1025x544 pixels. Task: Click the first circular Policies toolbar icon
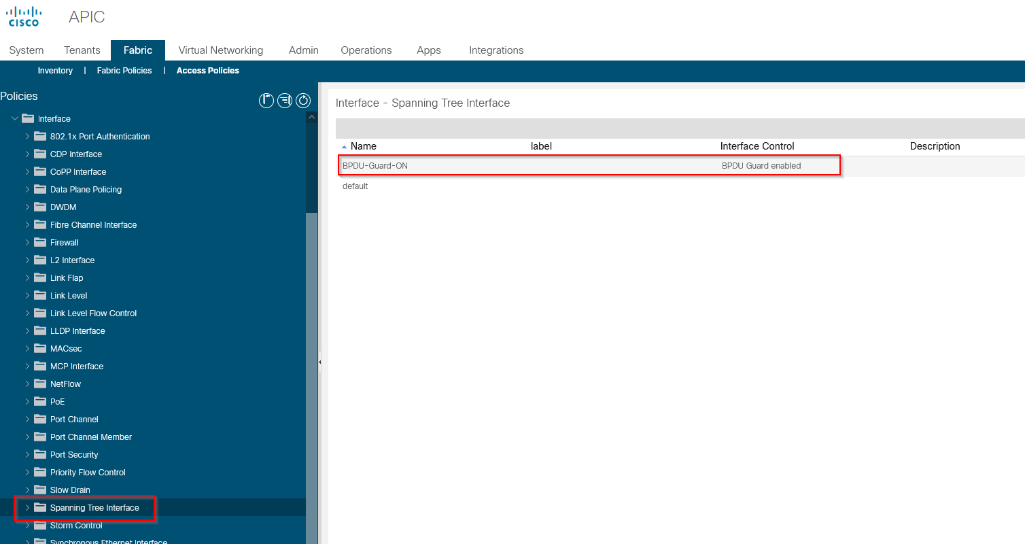pos(266,101)
